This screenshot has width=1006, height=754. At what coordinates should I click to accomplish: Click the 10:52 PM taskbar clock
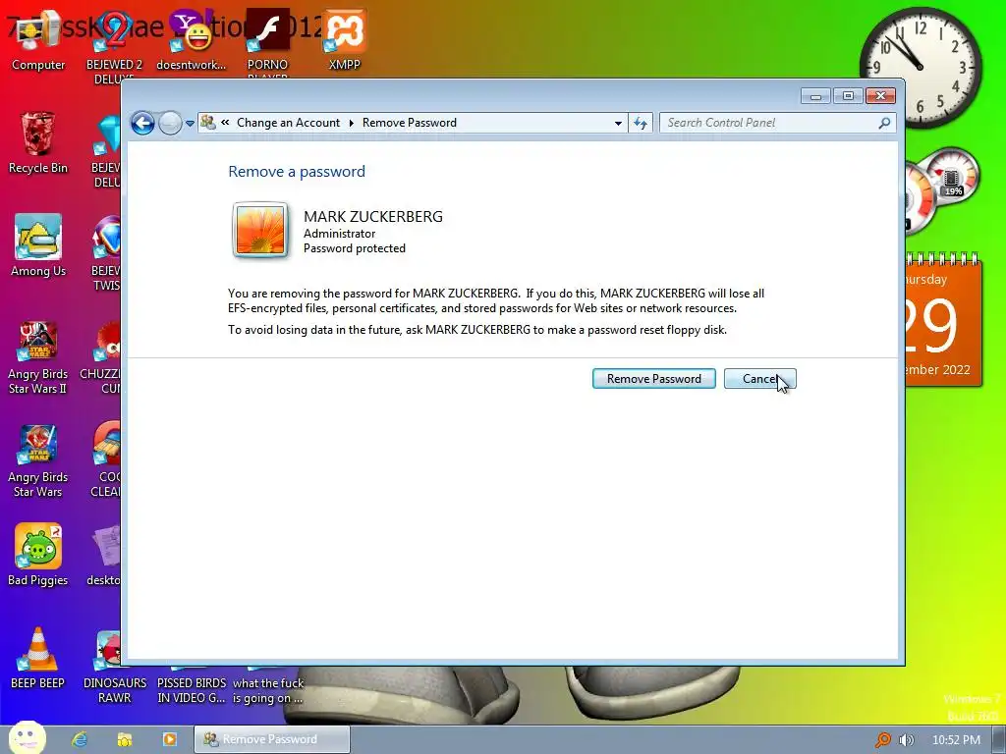(956, 740)
